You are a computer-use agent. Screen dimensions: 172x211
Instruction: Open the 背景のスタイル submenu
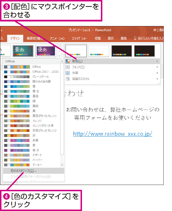112,79
